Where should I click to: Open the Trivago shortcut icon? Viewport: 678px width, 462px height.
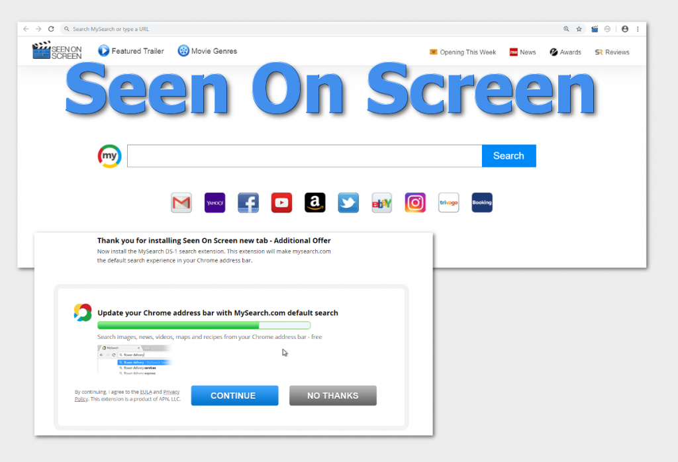[x=448, y=203]
